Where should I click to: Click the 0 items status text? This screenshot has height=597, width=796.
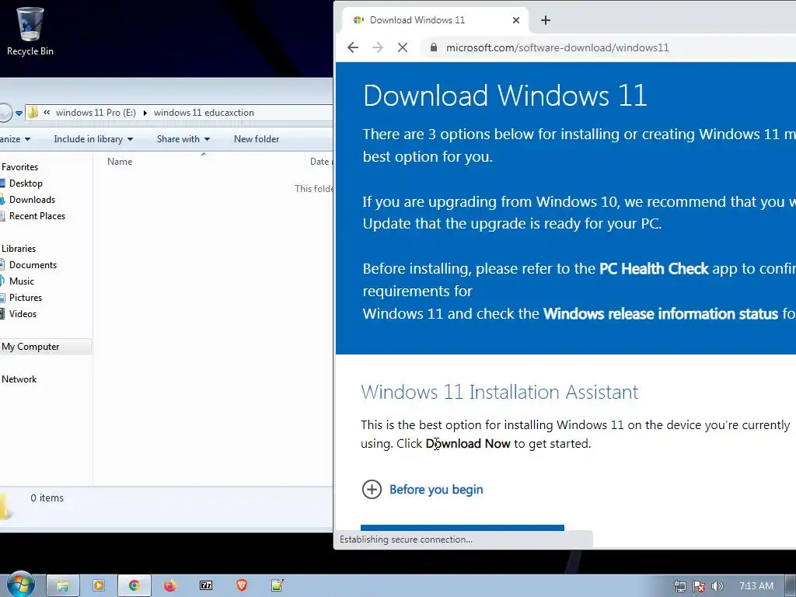point(47,498)
